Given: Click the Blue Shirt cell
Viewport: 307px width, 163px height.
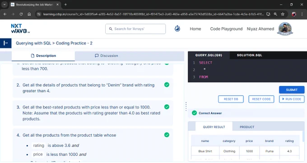Looking at the screenshot, I should coord(205,151).
